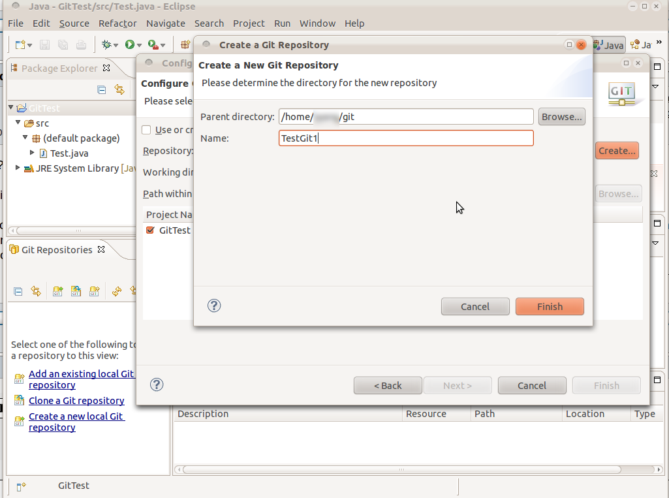Open help in Create a Git Repository dialog
This screenshot has height=498, width=669.
click(x=214, y=305)
